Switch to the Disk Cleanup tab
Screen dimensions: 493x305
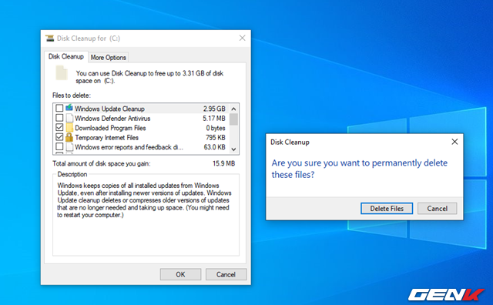pyautogui.click(x=66, y=56)
